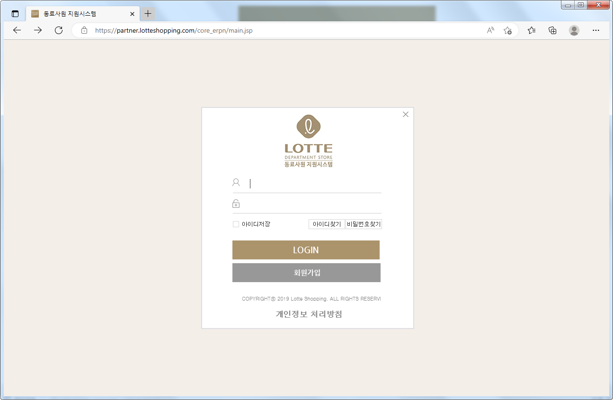This screenshot has height=400, width=613.
Task: Minimize the browser window
Action: tap(568, 5)
